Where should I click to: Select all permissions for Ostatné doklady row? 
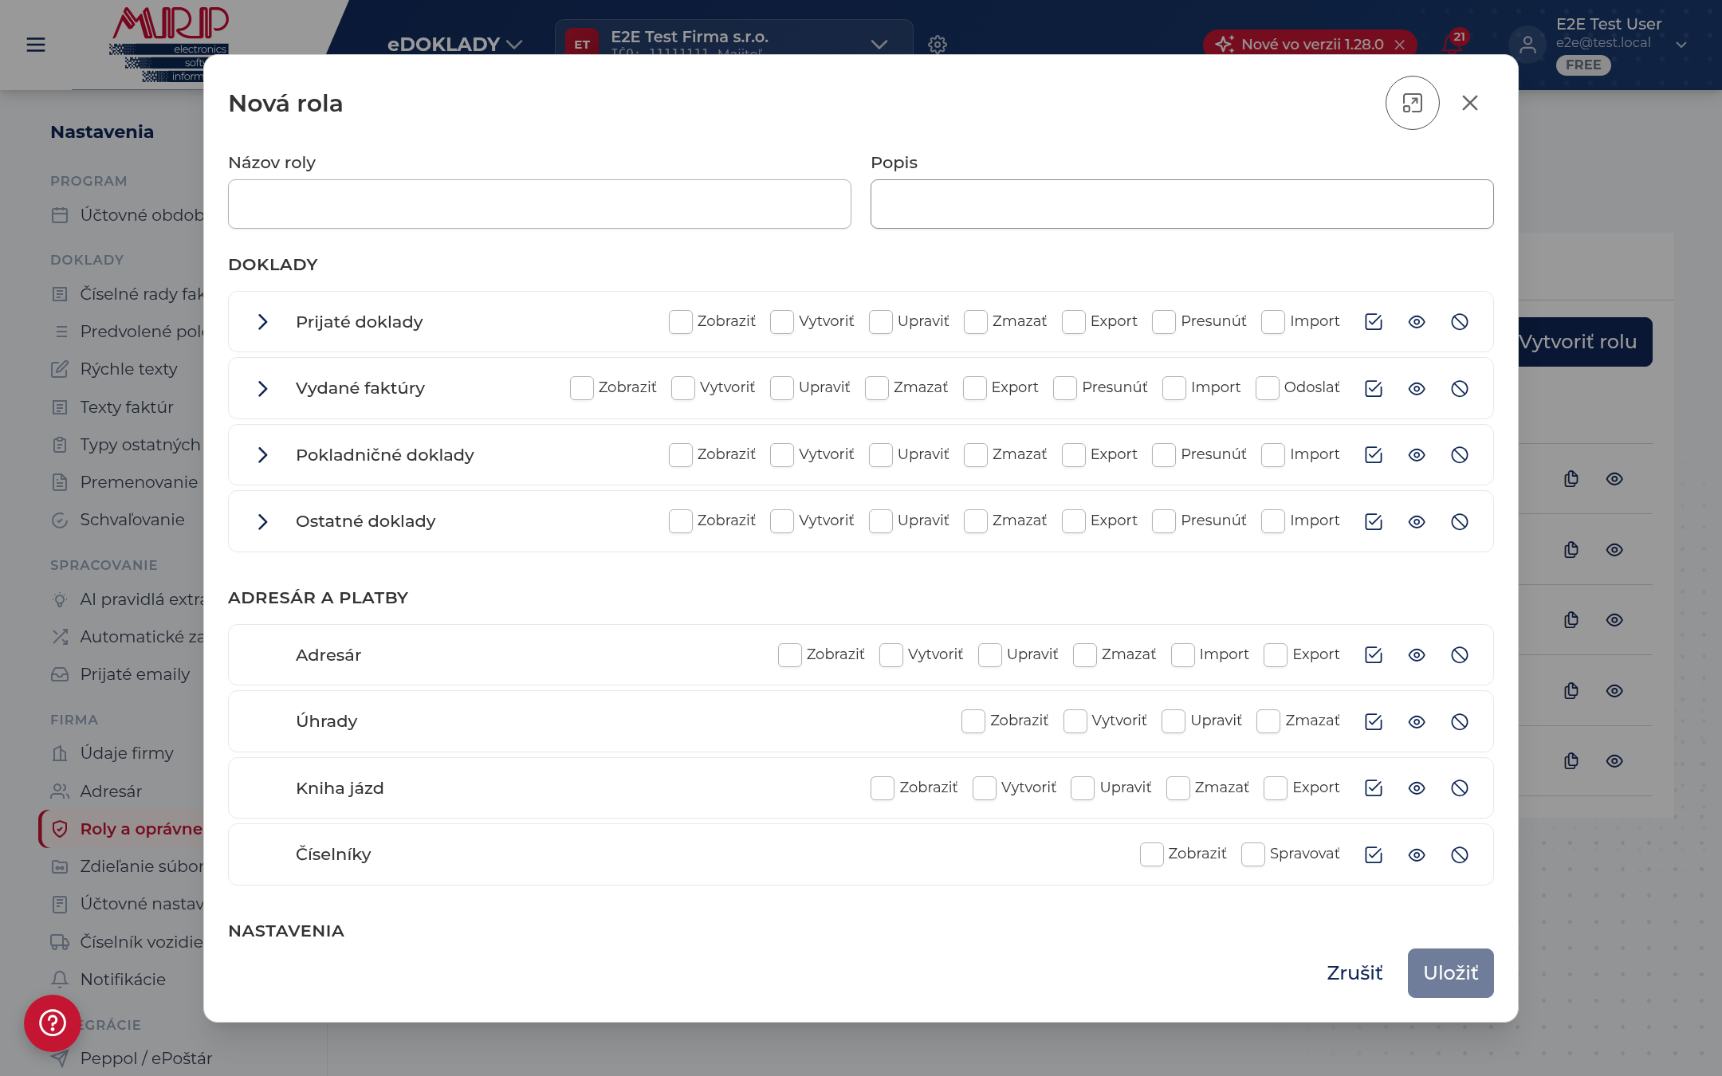coord(1373,522)
